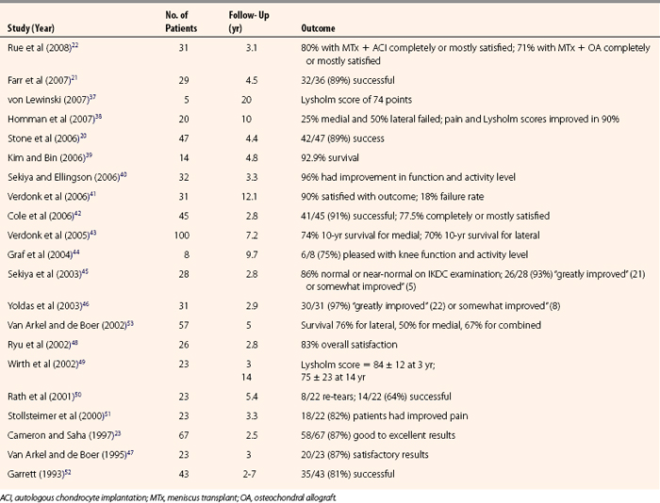660x503 pixels.
Task: Click the Rue et al (2008) study citation
Action: click(46, 47)
